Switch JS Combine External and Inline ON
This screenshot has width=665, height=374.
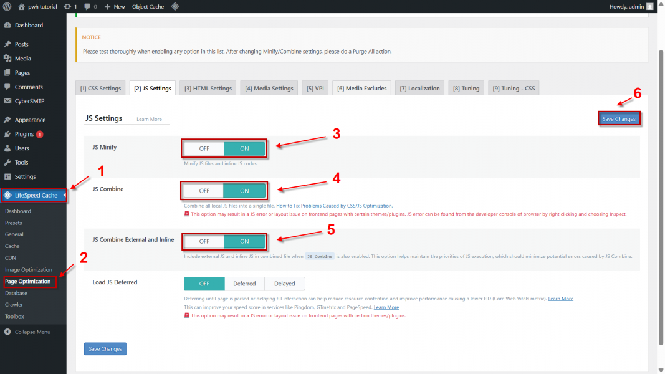click(x=244, y=241)
